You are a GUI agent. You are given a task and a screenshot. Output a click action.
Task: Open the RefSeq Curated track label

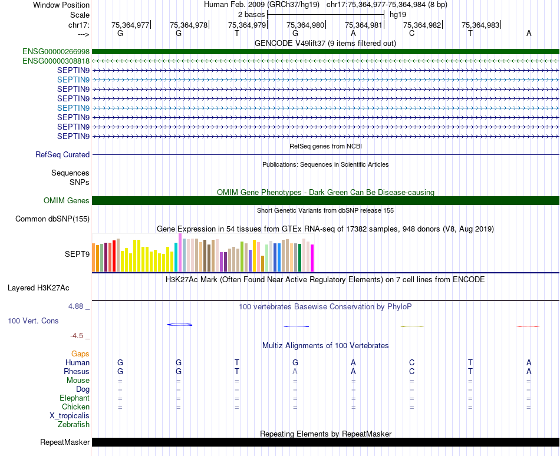coord(62,154)
